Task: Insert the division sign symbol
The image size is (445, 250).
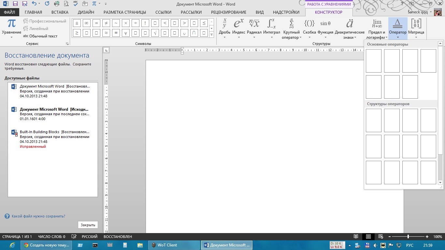Action: click(x=135, y=23)
